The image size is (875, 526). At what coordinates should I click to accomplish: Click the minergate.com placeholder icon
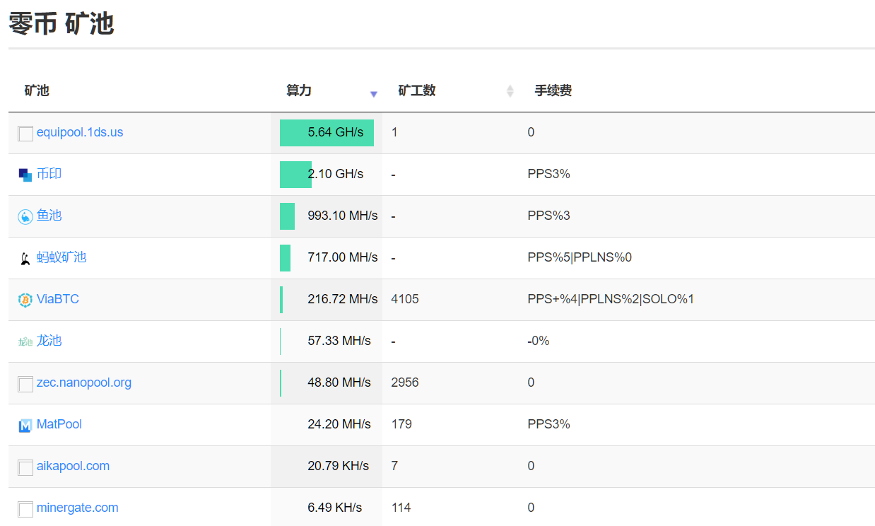(25, 509)
